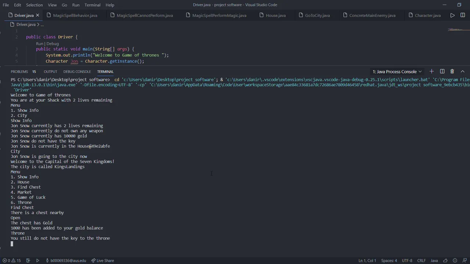Click terminal line 'Jon Snow currently has 10000 gold'
The height and width of the screenshot is (264, 470).
click(49, 136)
